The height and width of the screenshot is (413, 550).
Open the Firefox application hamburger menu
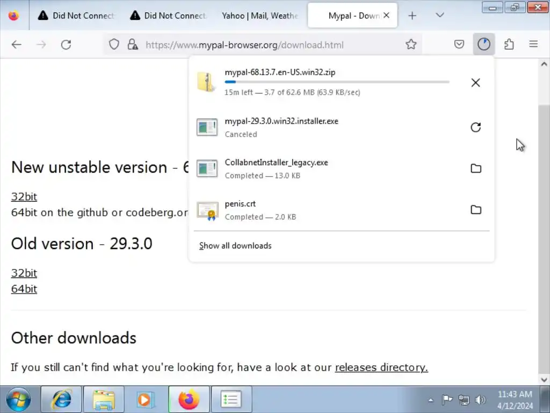click(533, 44)
